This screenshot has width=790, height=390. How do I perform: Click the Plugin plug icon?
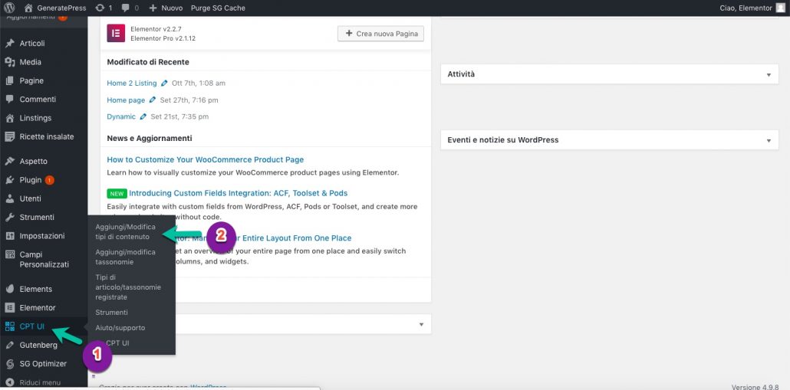coord(10,180)
